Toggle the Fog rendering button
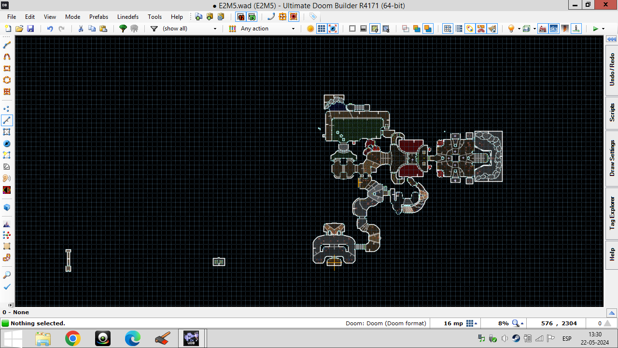The height and width of the screenshot is (348, 618). click(542, 29)
